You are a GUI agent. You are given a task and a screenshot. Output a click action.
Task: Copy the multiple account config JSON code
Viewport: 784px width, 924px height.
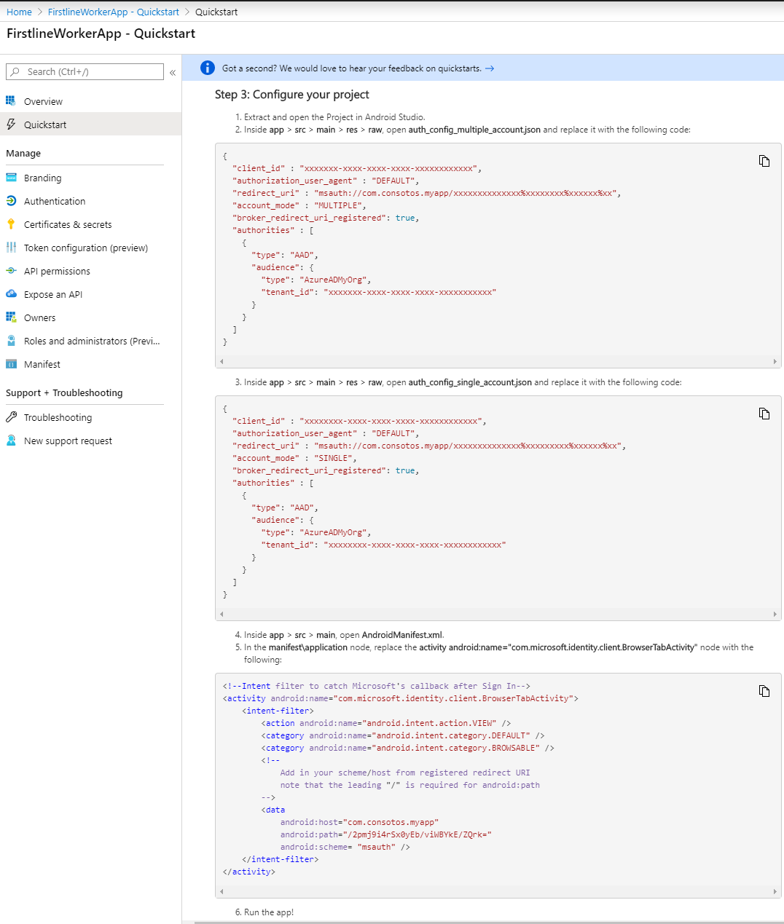[764, 161]
